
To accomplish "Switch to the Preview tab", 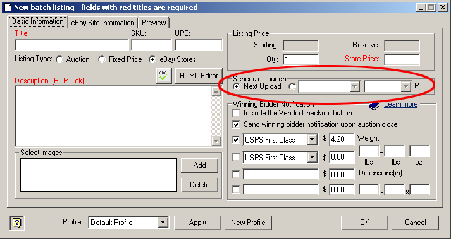I will [154, 23].
